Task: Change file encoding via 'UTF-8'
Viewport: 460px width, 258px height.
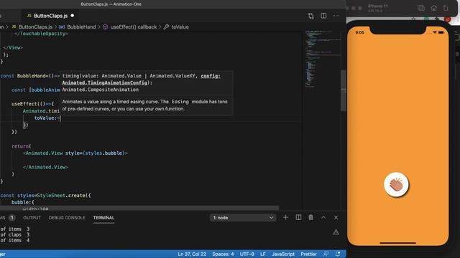Action: pos(247,254)
